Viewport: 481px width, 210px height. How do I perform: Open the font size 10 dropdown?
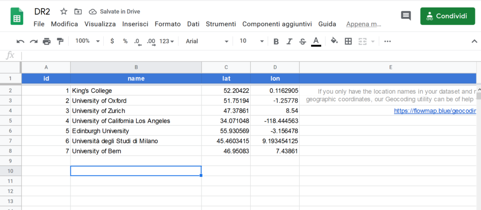point(252,41)
